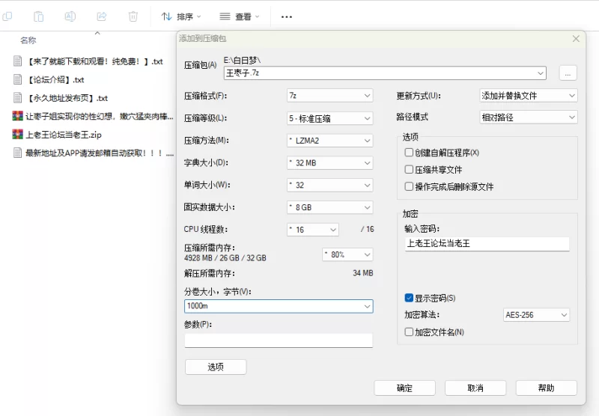Check the 操作完成后删除源文件 option

[x=409, y=187]
